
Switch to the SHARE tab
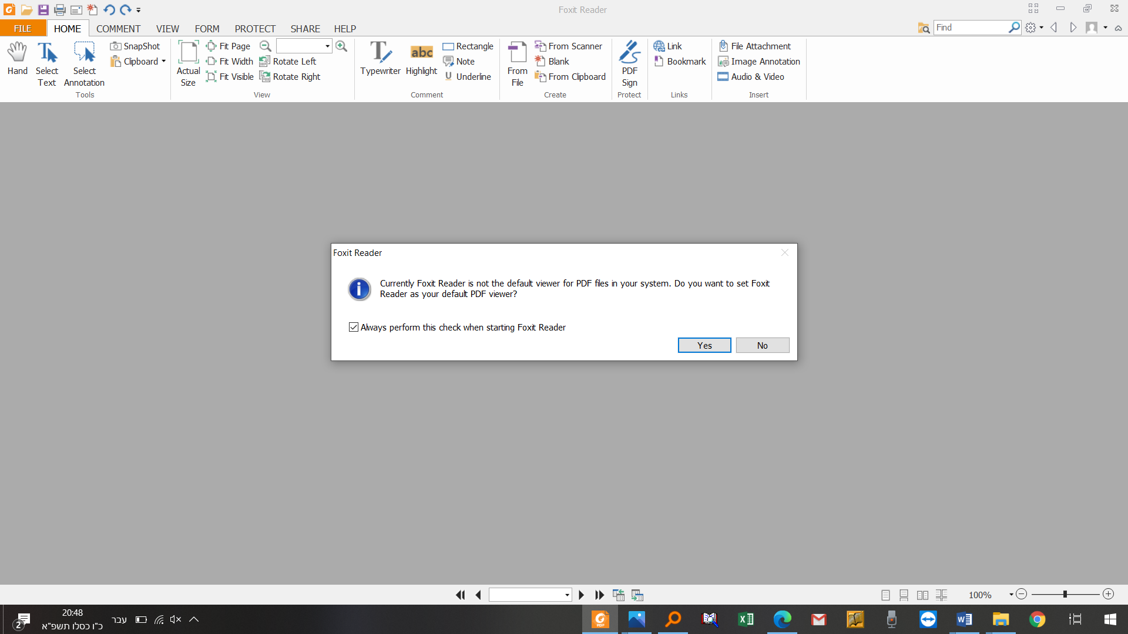point(305,28)
